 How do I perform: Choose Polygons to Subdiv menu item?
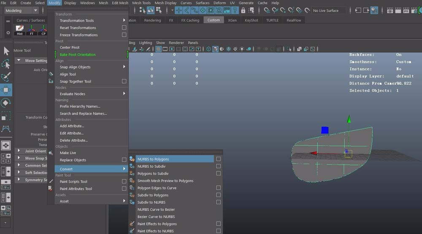tap(153, 173)
